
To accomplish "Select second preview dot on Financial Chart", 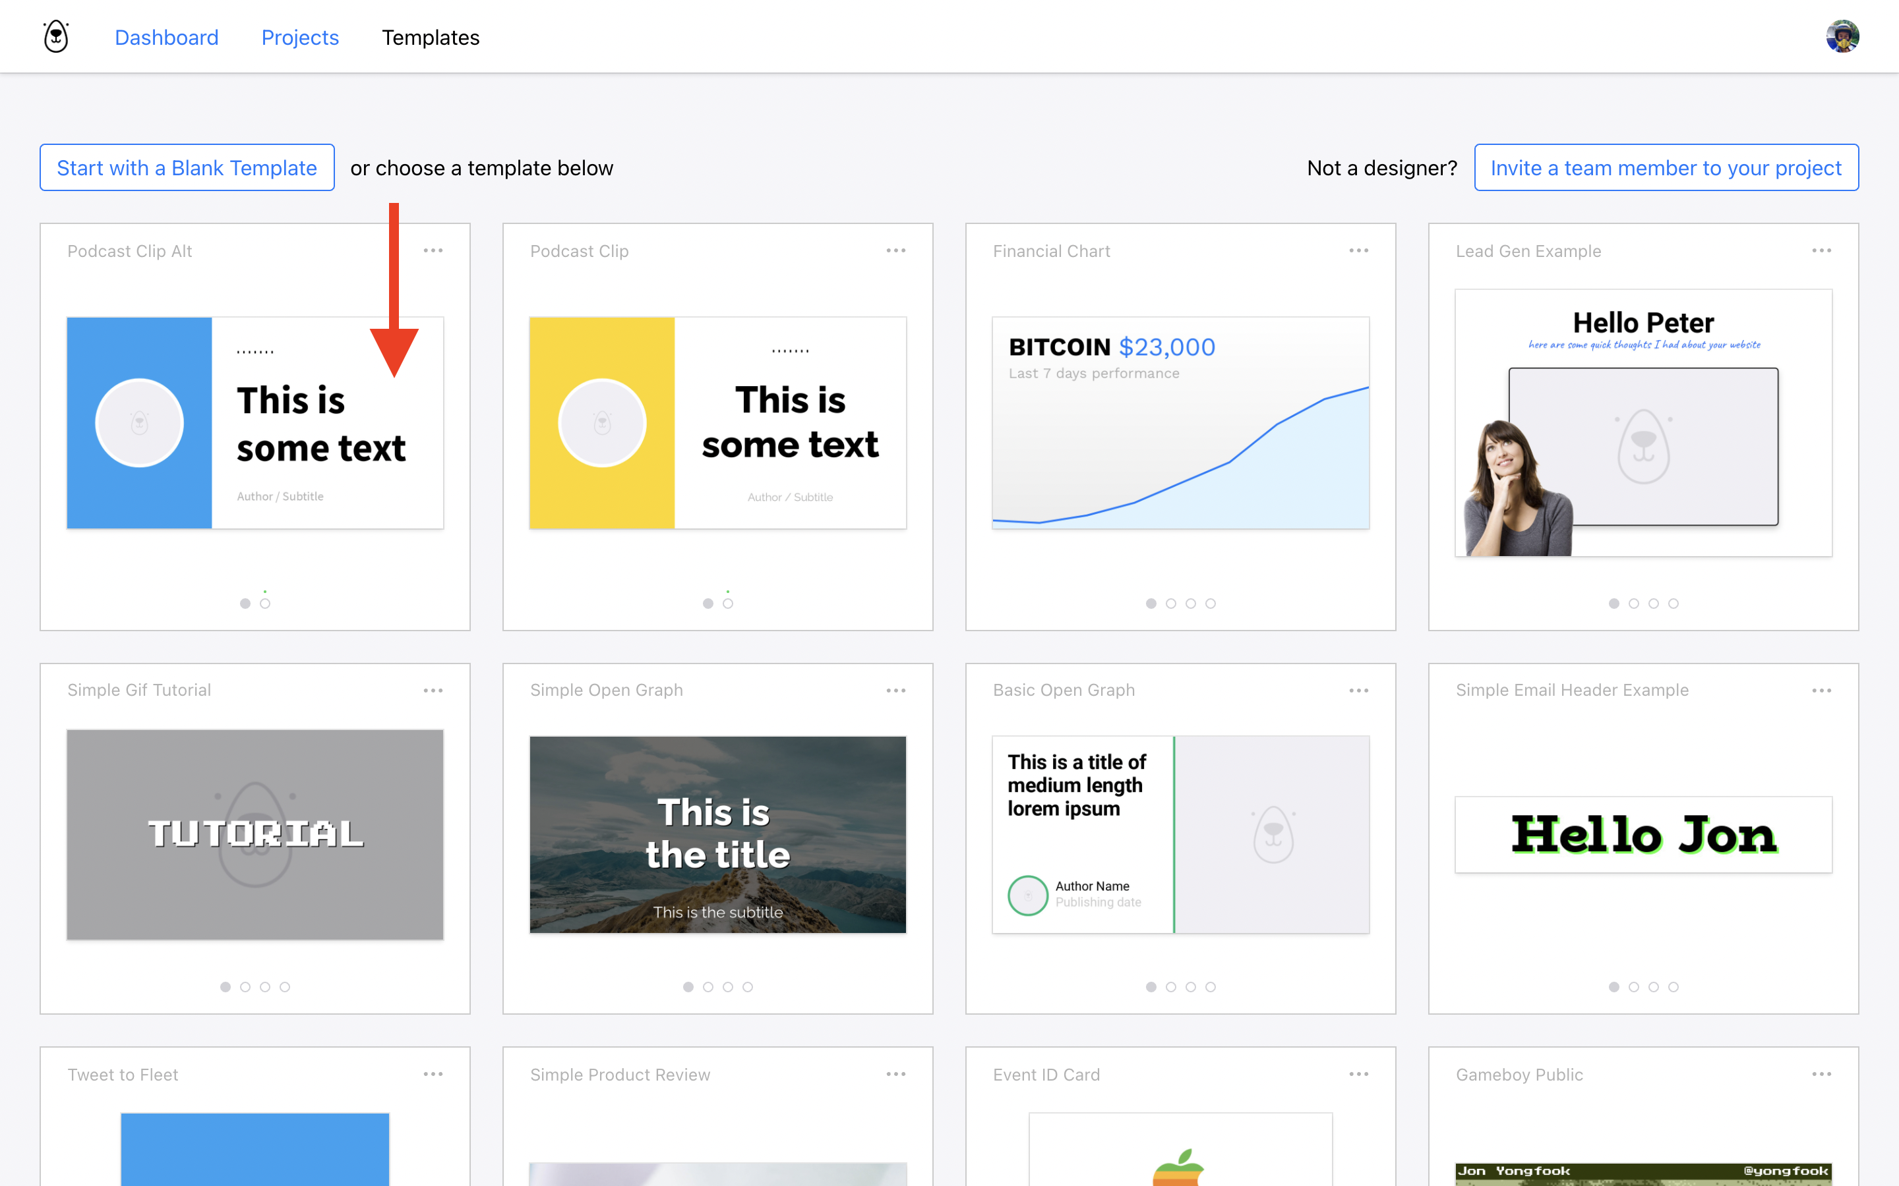I will click(1171, 603).
